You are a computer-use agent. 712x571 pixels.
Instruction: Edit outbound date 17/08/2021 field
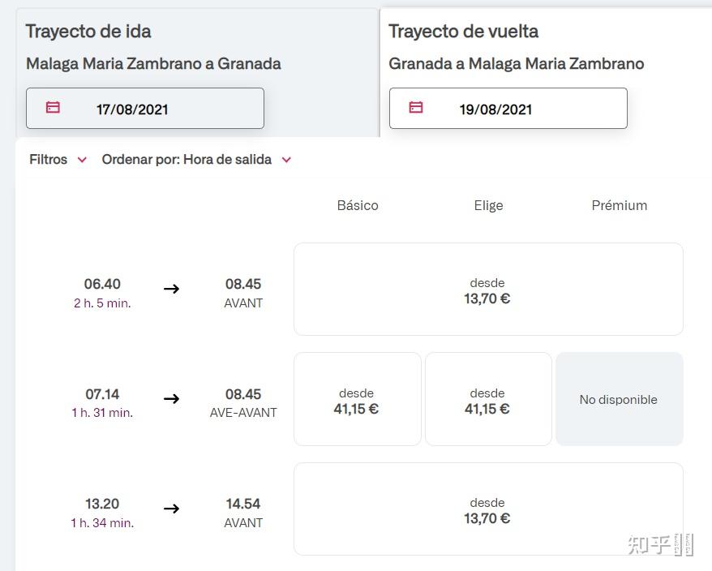pyautogui.click(x=145, y=109)
